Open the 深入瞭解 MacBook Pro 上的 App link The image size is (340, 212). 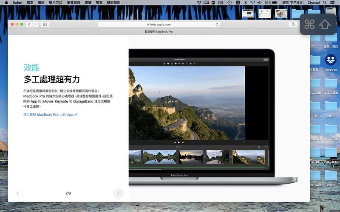[x=50, y=114]
